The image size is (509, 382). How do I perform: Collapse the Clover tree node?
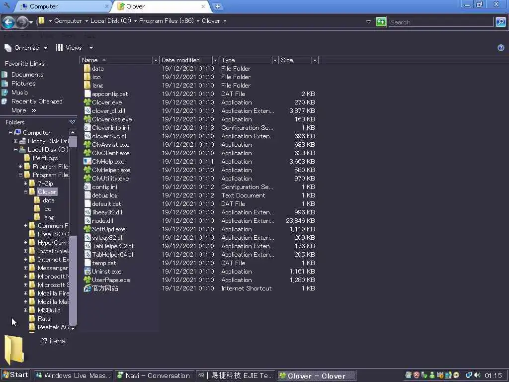(x=26, y=191)
